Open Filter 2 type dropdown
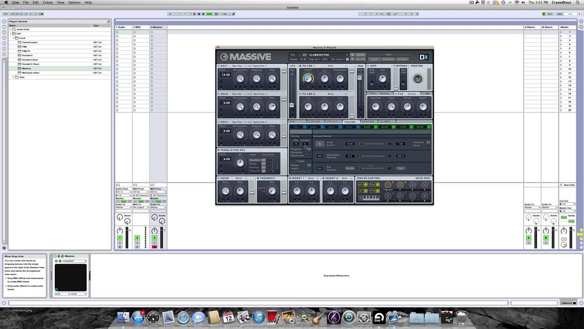The height and width of the screenshot is (329, 584). coord(332,94)
